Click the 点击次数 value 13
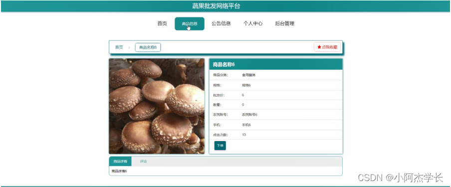The height and width of the screenshot is (187, 451). tap(244, 135)
